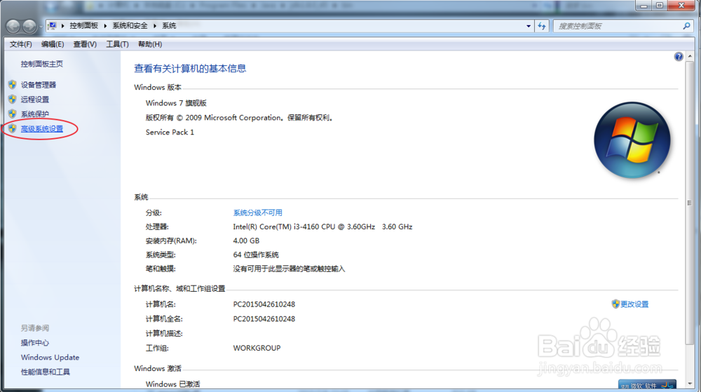Open address bar history dropdown arrow
Viewport: 701px width, 392px height.
[529, 26]
